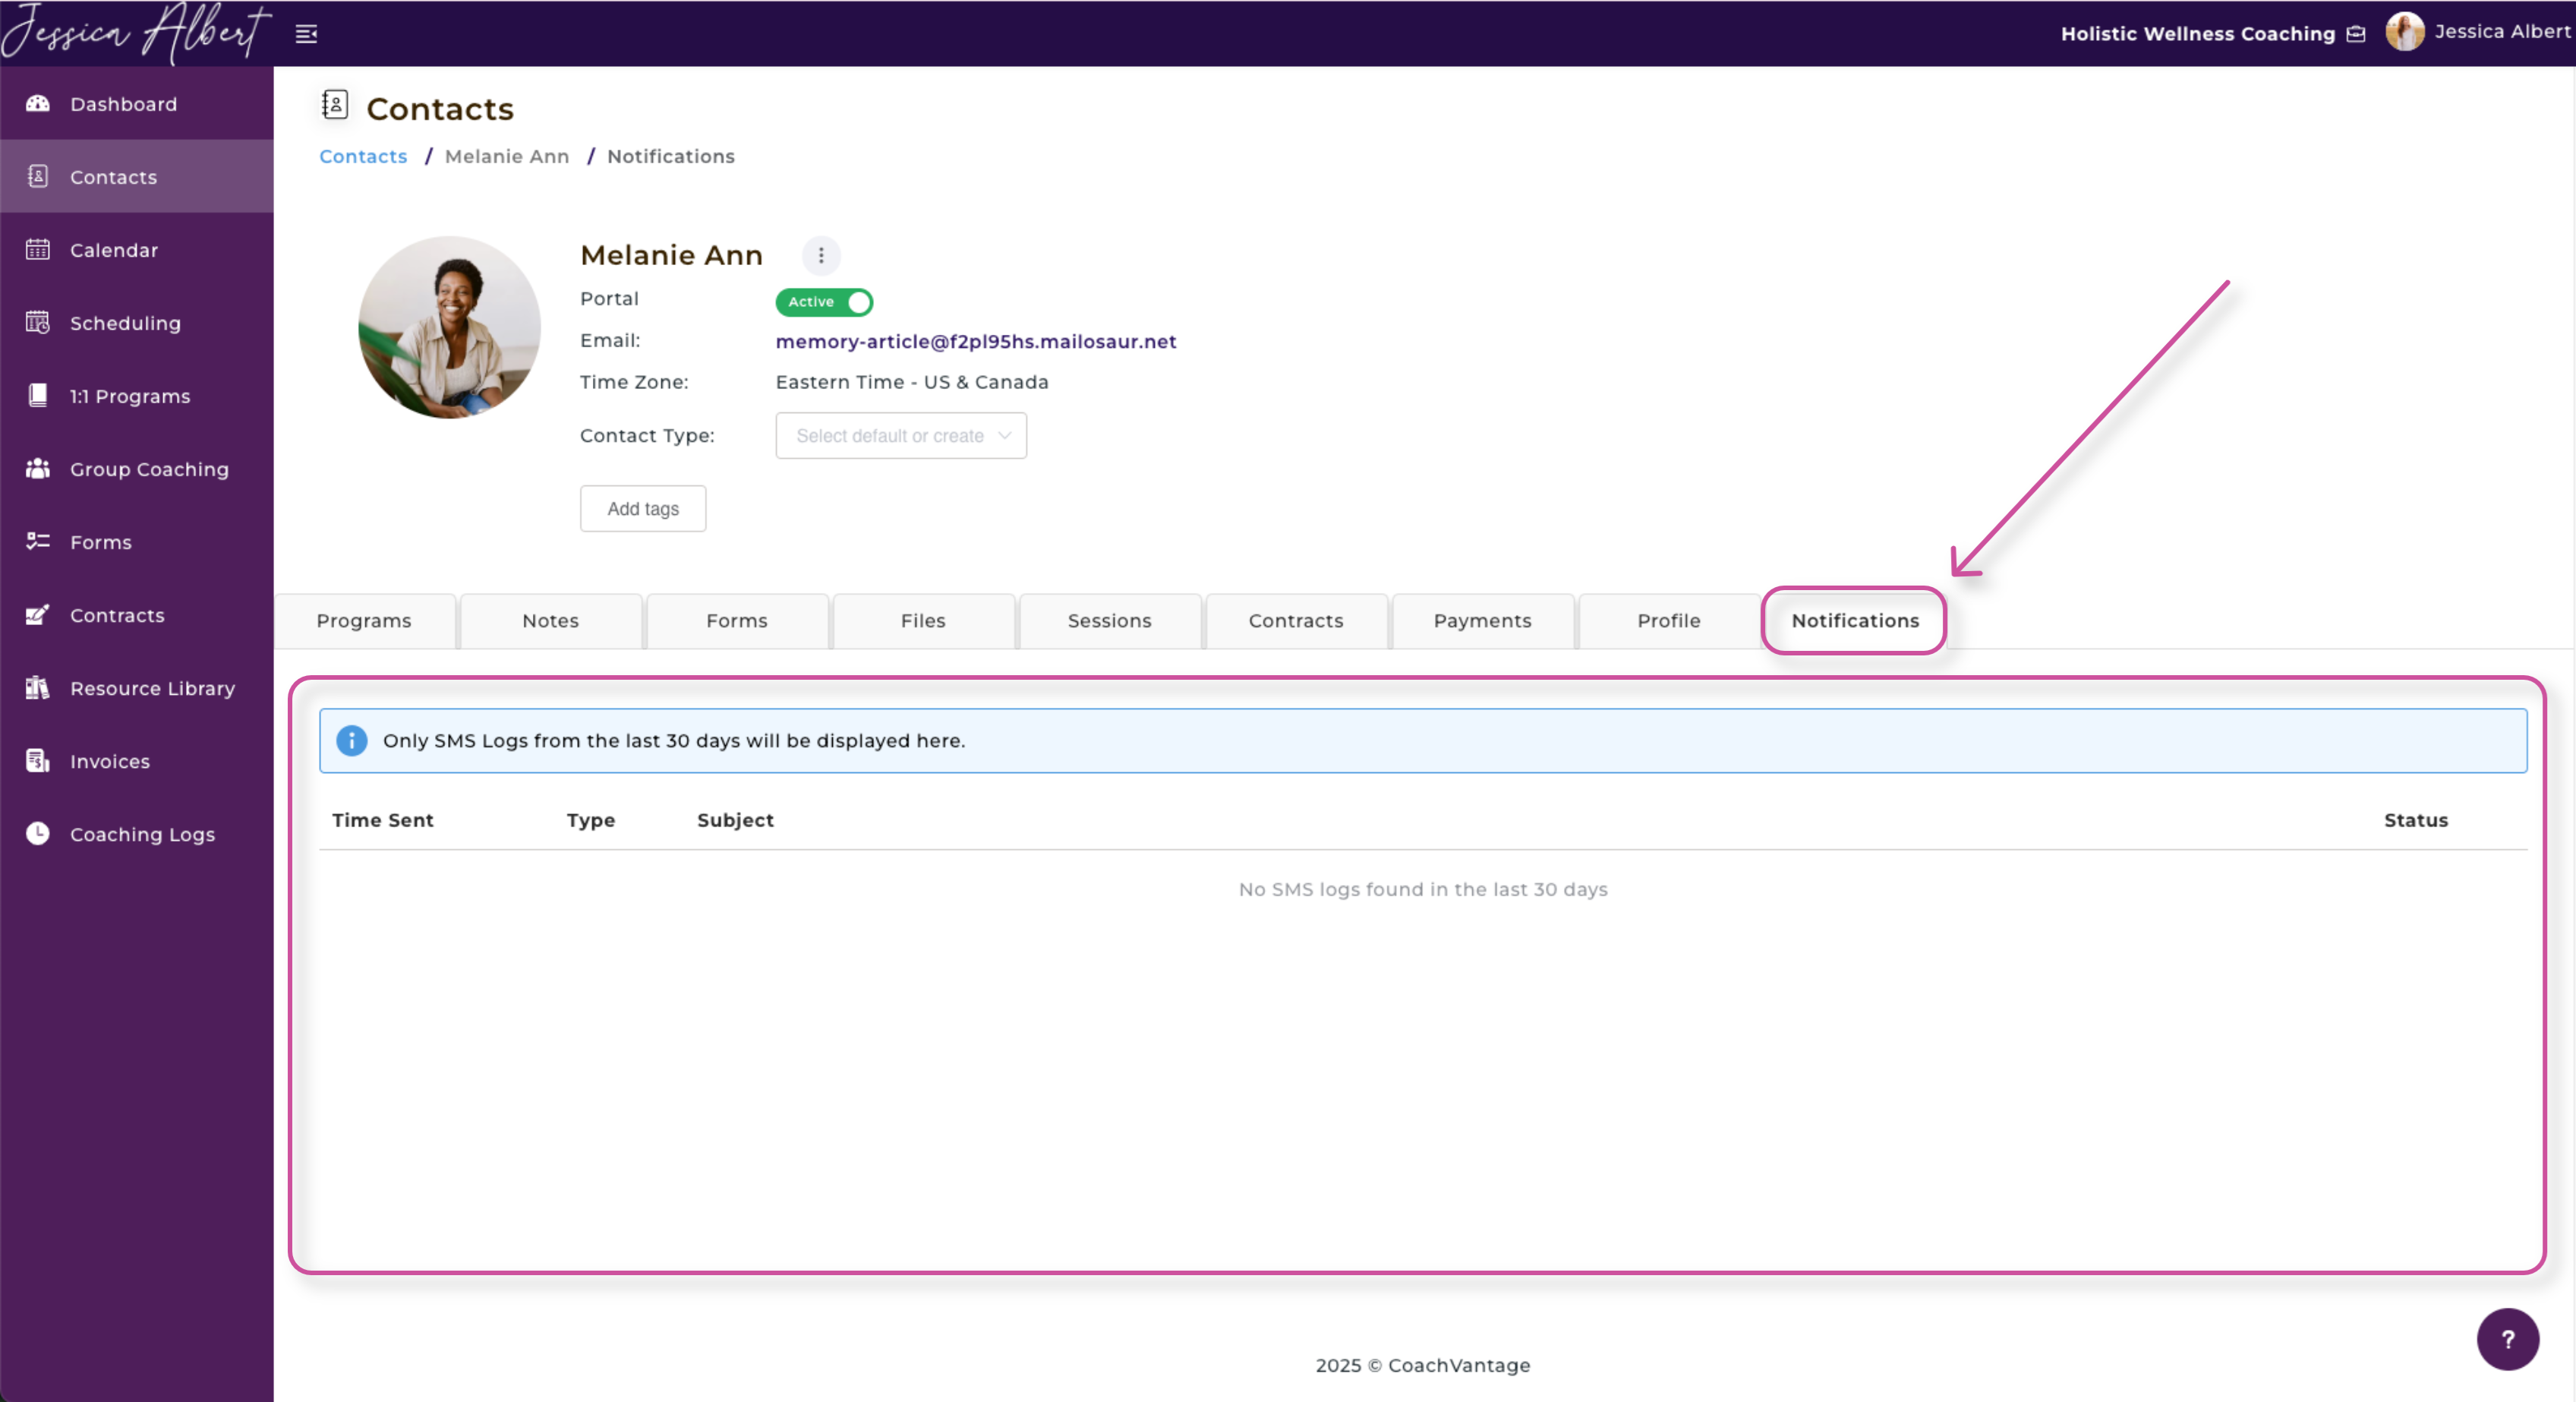The image size is (2576, 1402).
Task: Open the Contact Type dropdown
Action: tap(901, 436)
